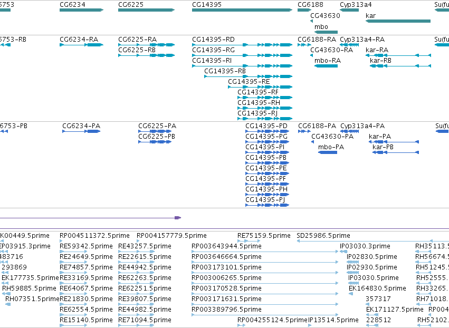Click transcript CG14395-RD

(x=213, y=40)
